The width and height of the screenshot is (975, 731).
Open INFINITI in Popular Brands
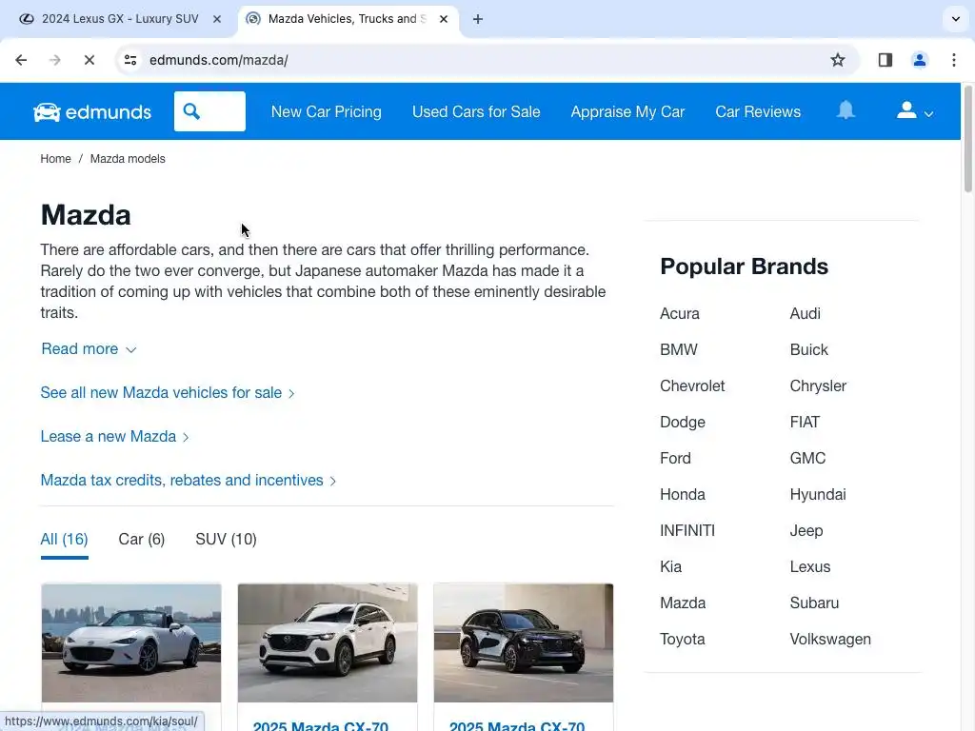tap(687, 530)
